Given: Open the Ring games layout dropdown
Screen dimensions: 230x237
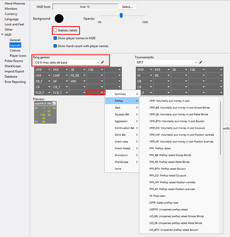Looking at the screenshot, I should (67, 63).
